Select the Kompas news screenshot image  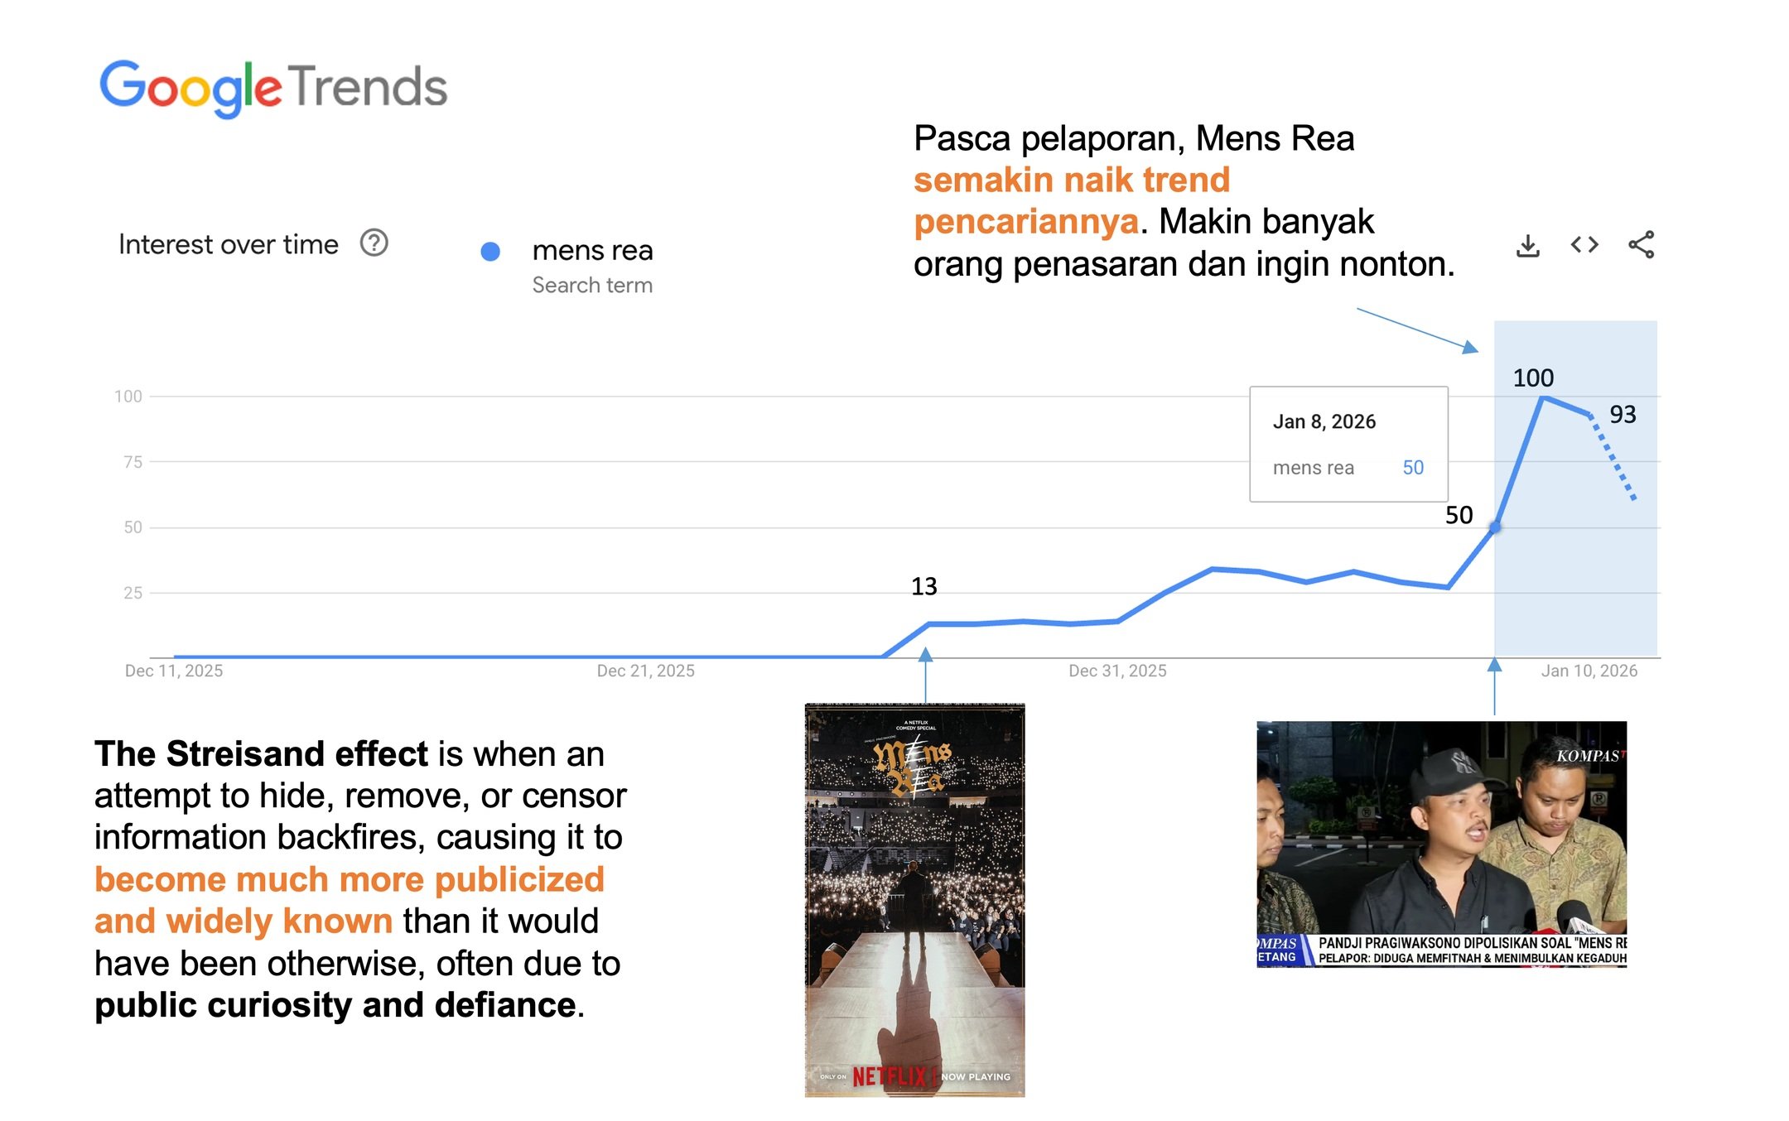pyautogui.click(x=1441, y=844)
